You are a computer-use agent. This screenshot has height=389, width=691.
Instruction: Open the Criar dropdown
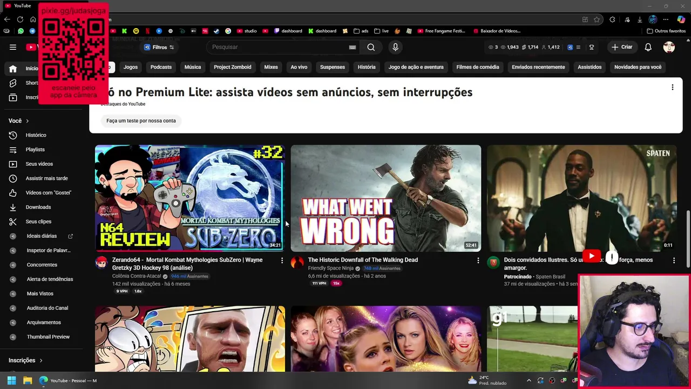point(622,47)
